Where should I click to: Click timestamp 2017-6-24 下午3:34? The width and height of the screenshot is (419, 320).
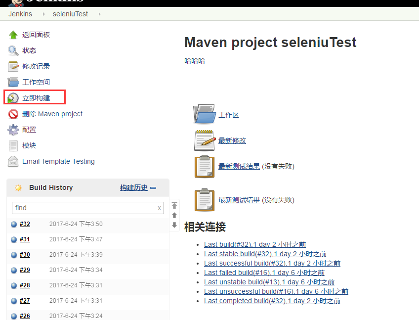(76, 270)
